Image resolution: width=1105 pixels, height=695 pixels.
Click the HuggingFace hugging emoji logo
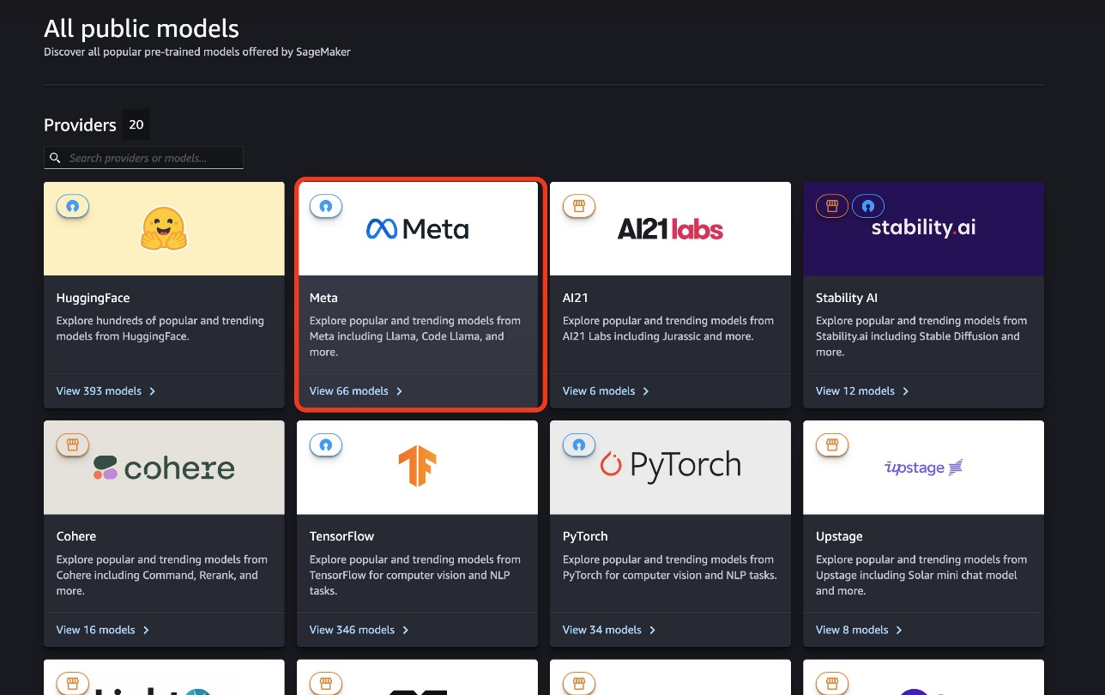(164, 228)
